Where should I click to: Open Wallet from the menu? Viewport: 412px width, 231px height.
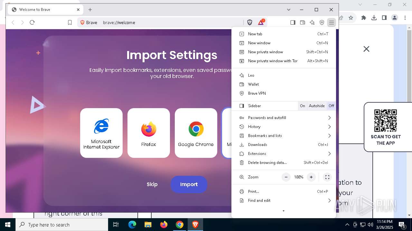pyautogui.click(x=284, y=84)
